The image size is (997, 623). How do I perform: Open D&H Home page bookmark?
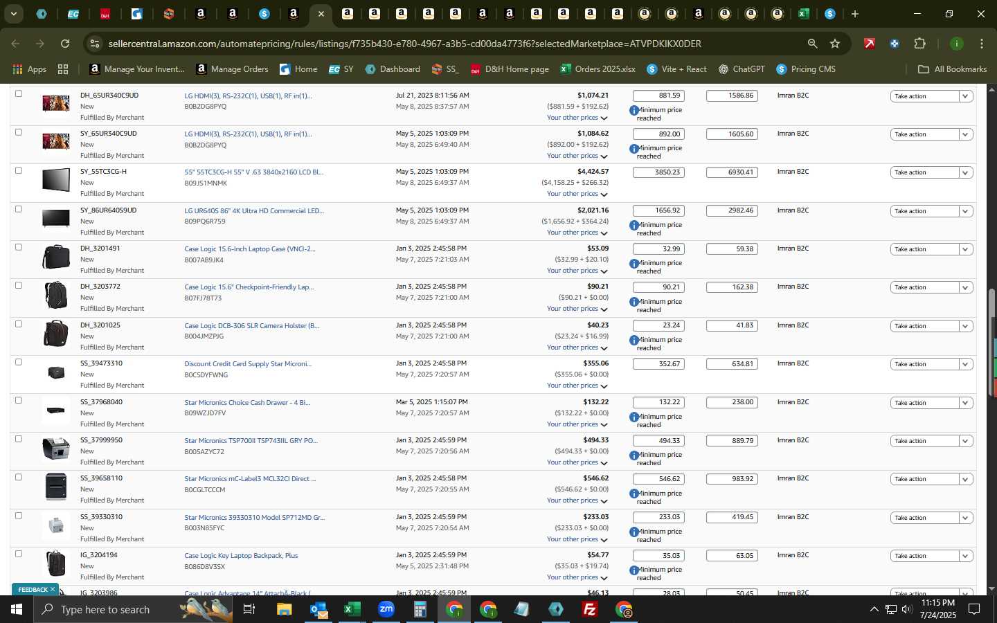click(510, 69)
